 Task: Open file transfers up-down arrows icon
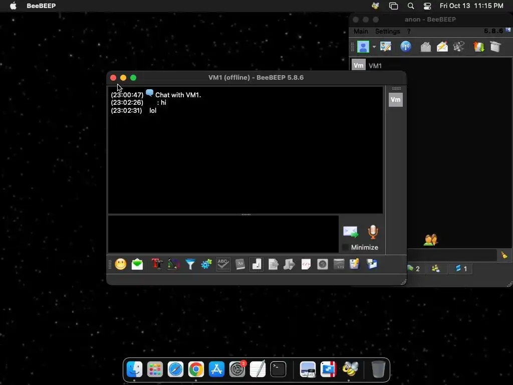(x=478, y=47)
